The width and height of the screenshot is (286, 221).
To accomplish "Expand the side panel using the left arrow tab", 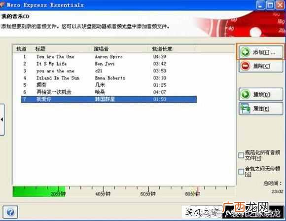I will coord(2,119).
